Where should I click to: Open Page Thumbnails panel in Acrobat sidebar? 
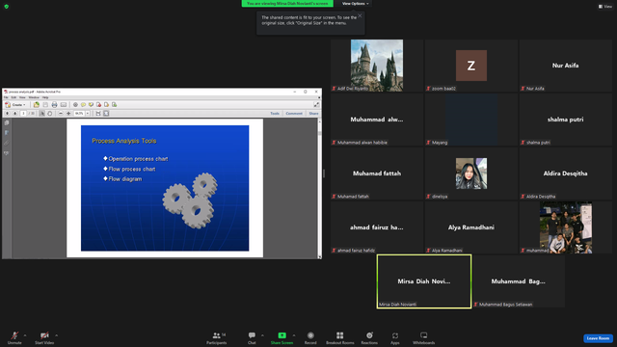(x=7, y=122)
